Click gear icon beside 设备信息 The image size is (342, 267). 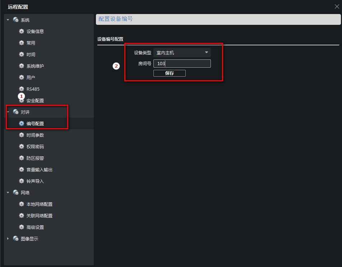pos(22,31)
